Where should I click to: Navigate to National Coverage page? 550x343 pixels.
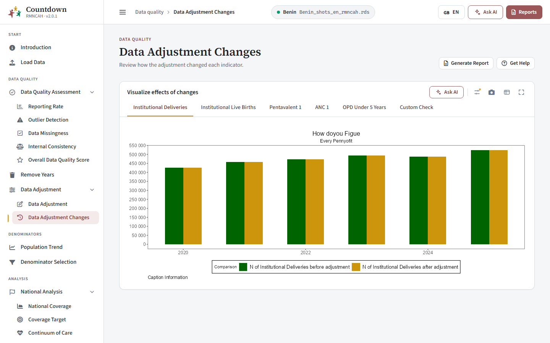click(x=50, y=306)
